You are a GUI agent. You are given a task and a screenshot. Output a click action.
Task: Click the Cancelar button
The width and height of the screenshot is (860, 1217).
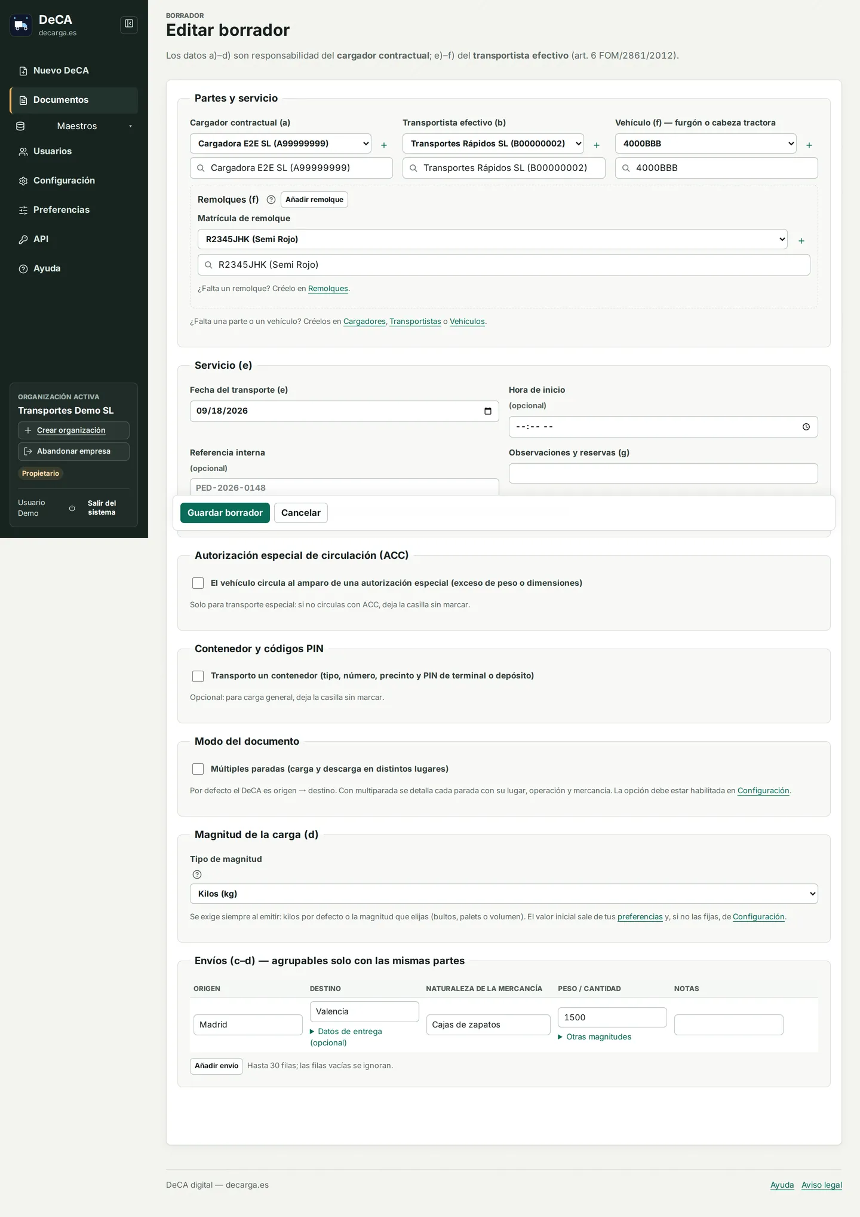pos(301,513)
